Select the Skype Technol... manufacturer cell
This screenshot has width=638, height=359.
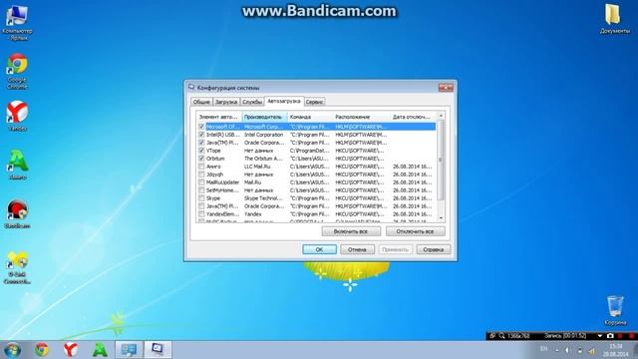[x=263, y=197]
